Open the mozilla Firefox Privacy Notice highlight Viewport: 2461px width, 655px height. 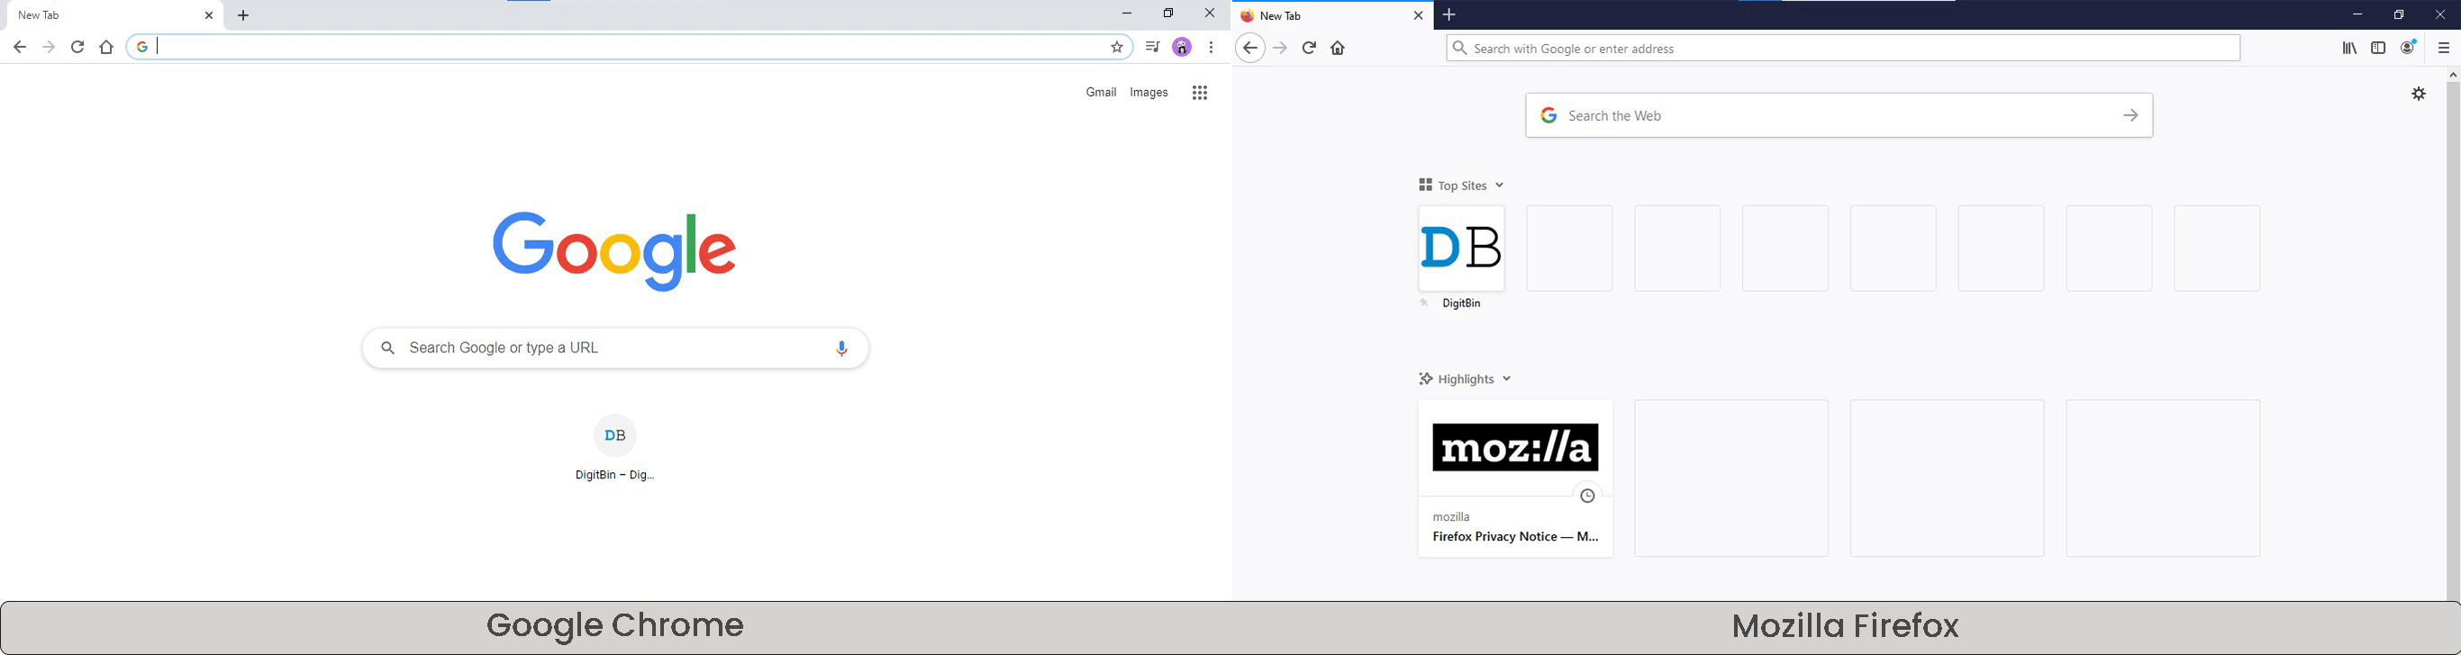pyautogui.click(x=1515, y=478)
